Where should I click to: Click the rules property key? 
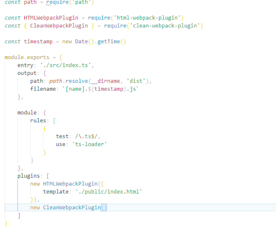(38, 121)
